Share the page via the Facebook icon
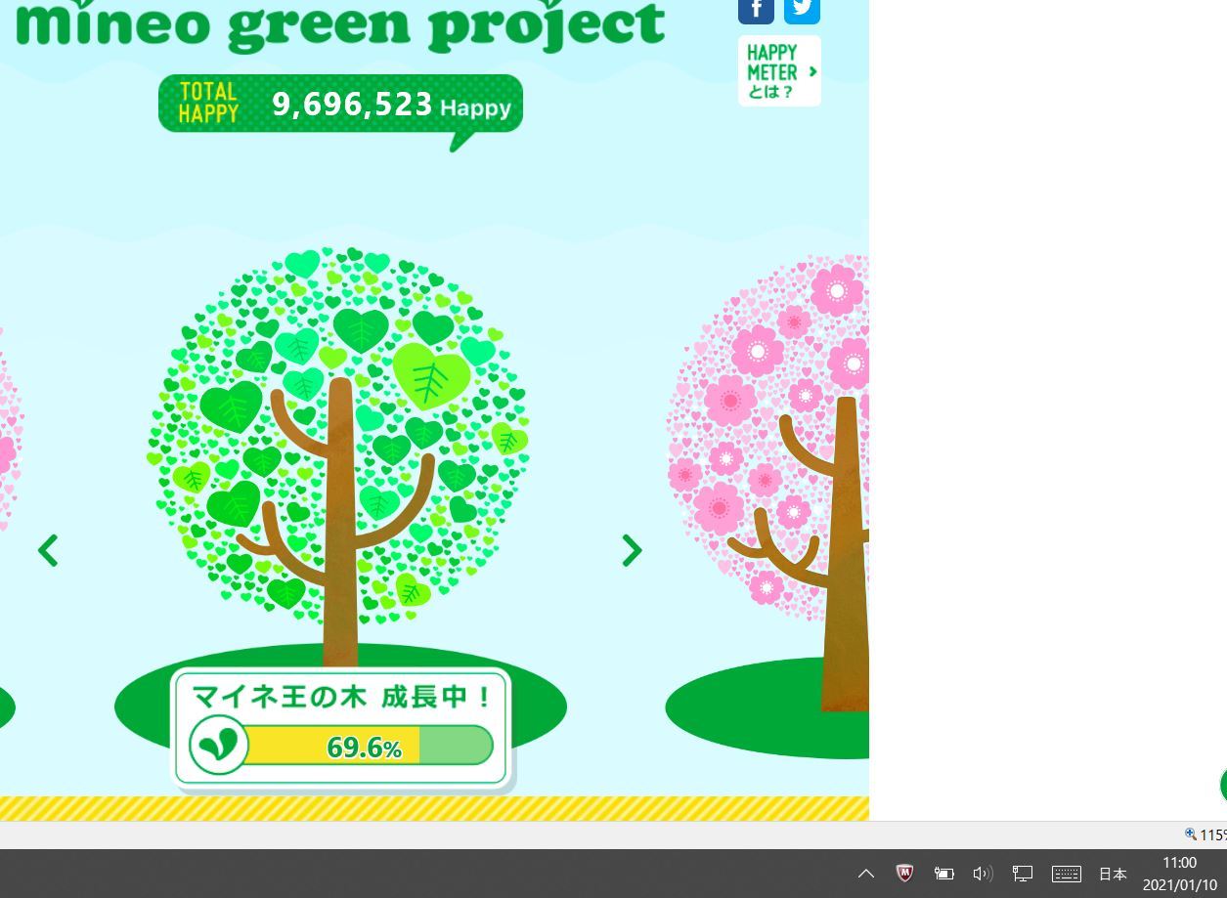 pos(756,9)
